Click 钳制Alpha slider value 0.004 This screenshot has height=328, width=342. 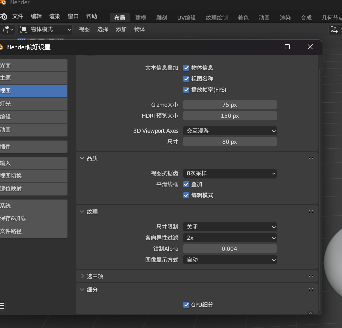pos(230,249)
